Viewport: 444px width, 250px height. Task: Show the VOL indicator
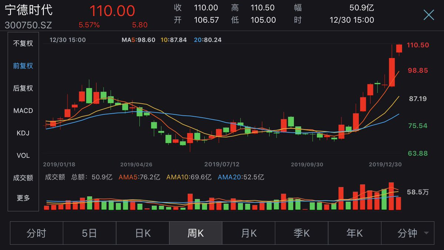point(23,156)
